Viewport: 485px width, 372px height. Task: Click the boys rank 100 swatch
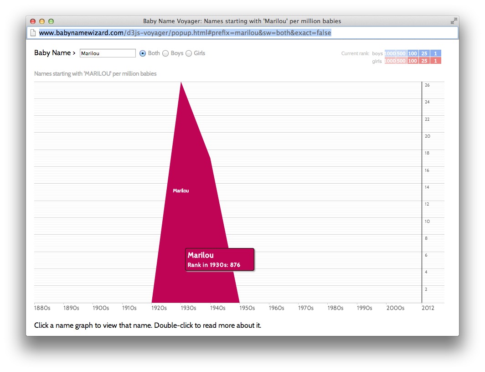(413, 53)
